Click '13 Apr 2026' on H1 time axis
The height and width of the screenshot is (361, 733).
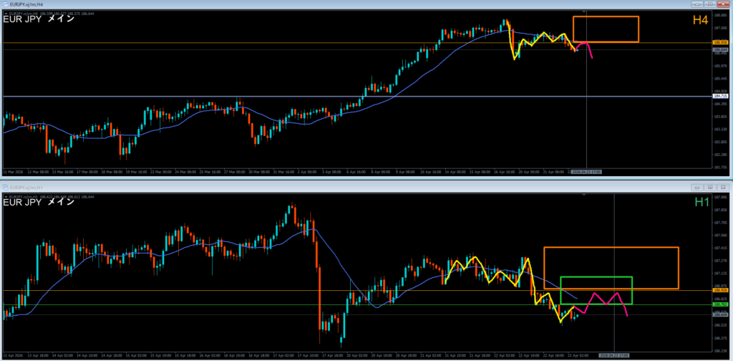[x=13, y=355]
